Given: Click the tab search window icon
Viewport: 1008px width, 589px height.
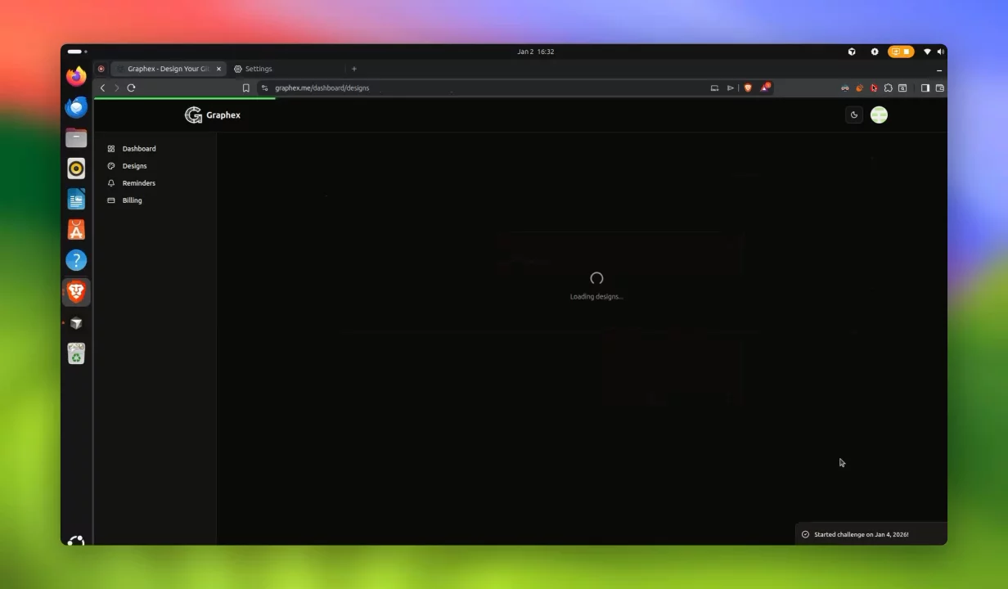Looking at the screenshot, I should (902, 88).
